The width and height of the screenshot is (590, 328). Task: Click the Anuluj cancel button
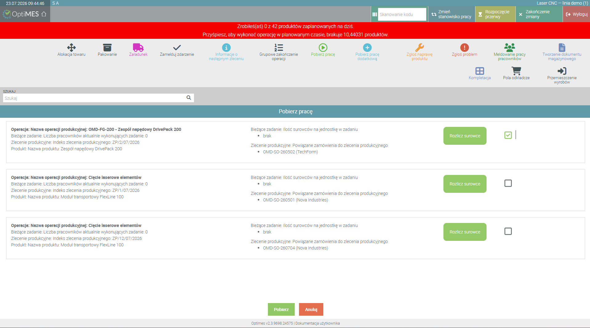click(x=311, y=310)
